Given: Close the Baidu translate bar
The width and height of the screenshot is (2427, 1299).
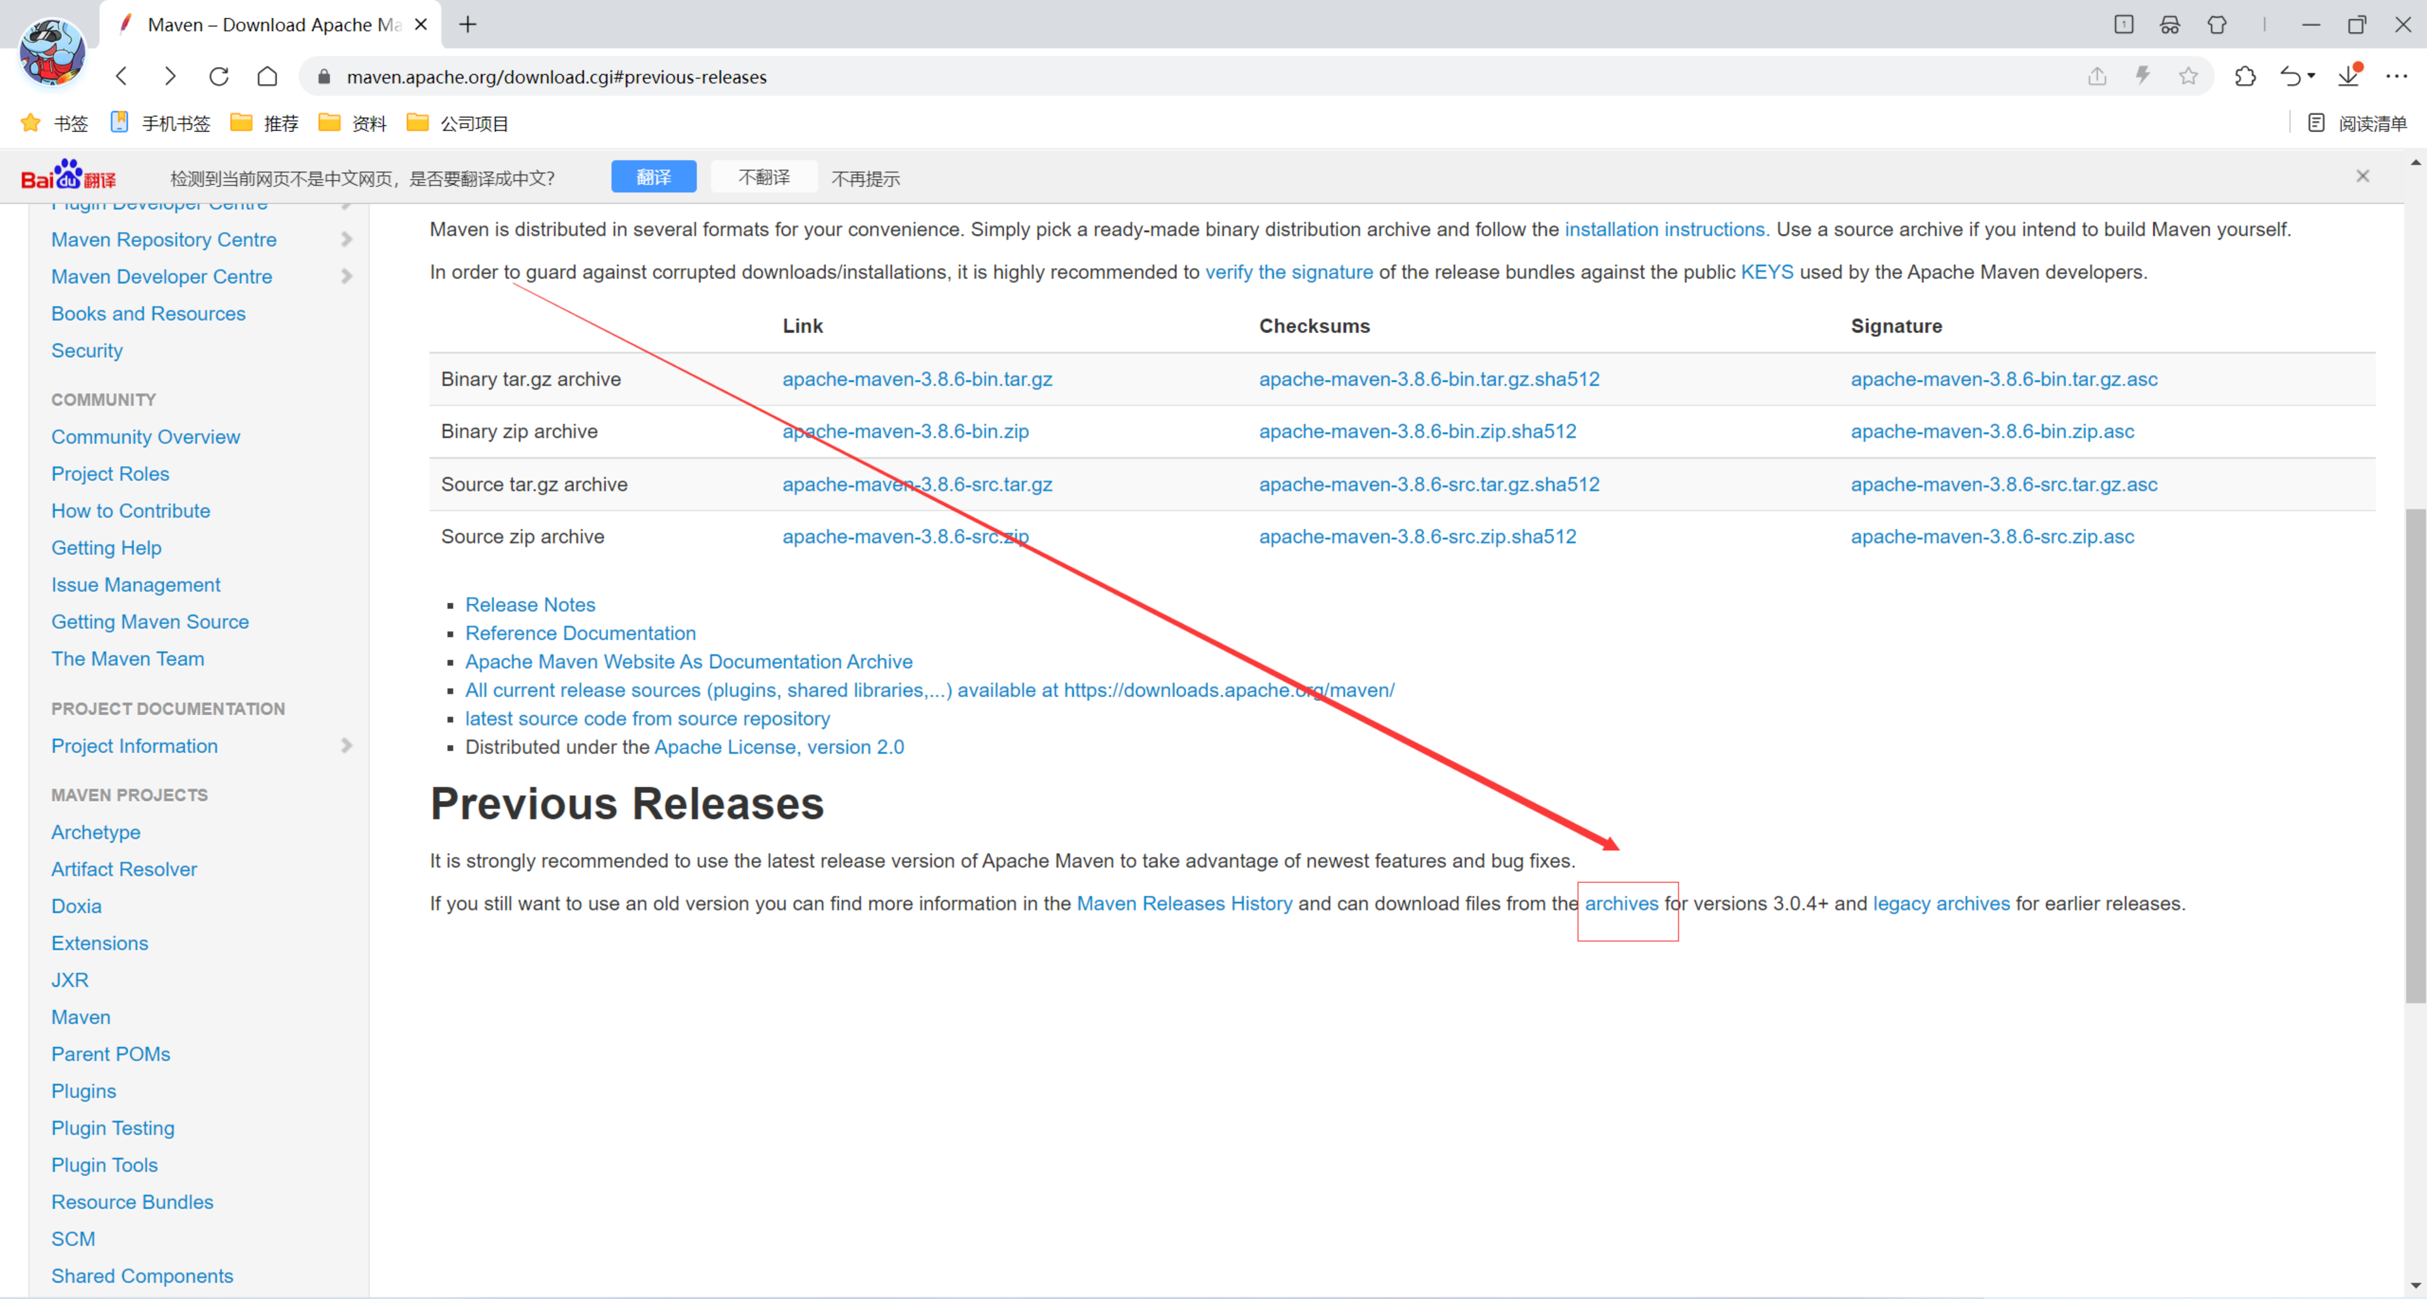Looking at the screenshot, I should click(x=2363, y=176).
